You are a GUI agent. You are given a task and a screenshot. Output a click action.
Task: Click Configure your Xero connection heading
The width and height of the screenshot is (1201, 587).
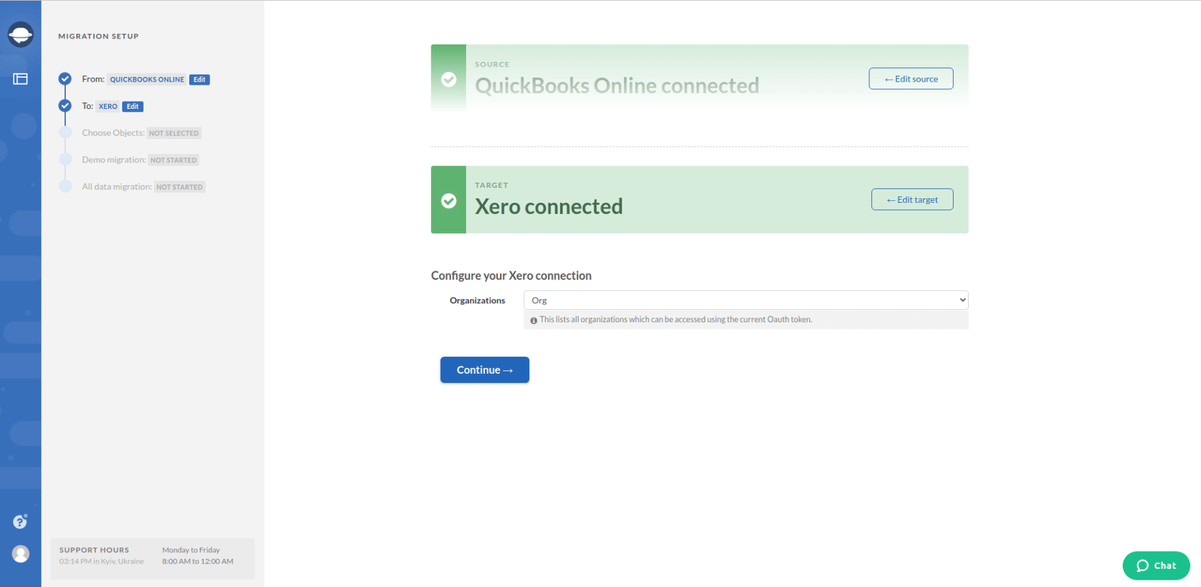click(x=511, y=276)
